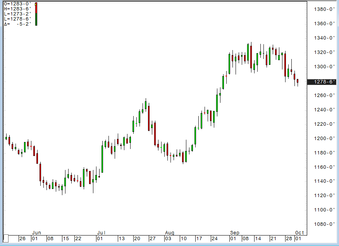Click the Sep month label on time axis
Viewport: 339px width, 246px height.
234,232
